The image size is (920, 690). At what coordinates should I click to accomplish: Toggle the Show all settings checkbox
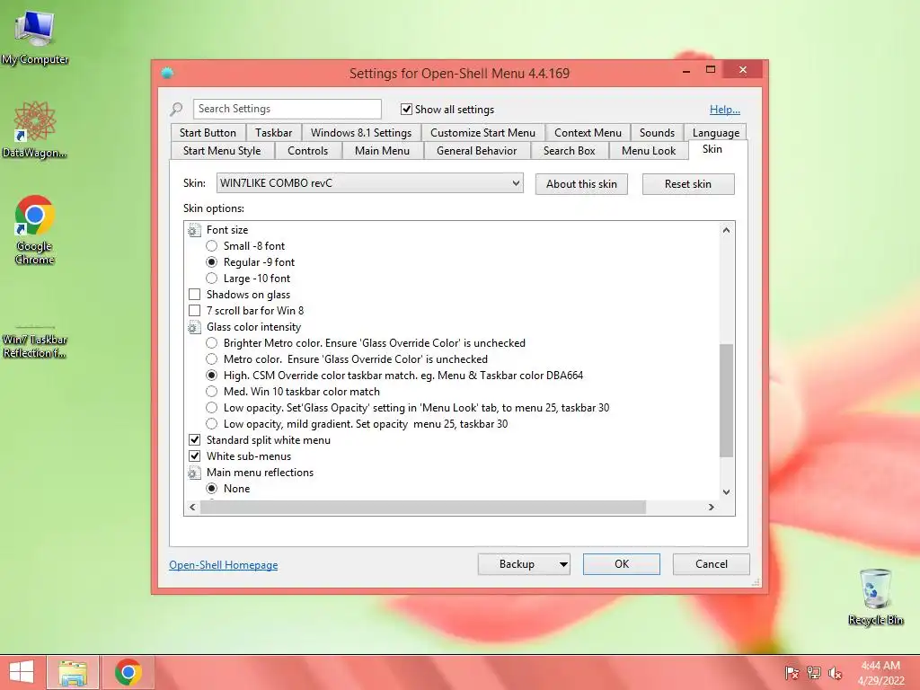tap(406, 109)
